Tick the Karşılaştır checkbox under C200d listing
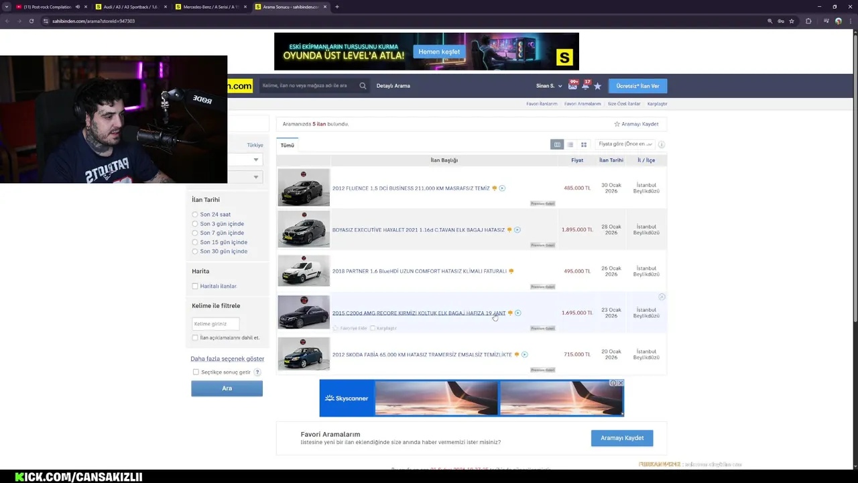 coord(373,328)
